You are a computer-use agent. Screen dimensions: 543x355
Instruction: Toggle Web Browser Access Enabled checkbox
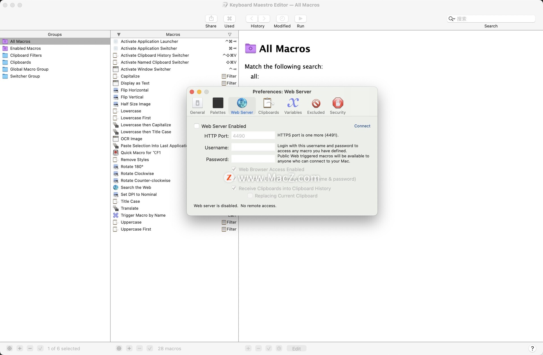pyautogui.click(x=234, y=169)
